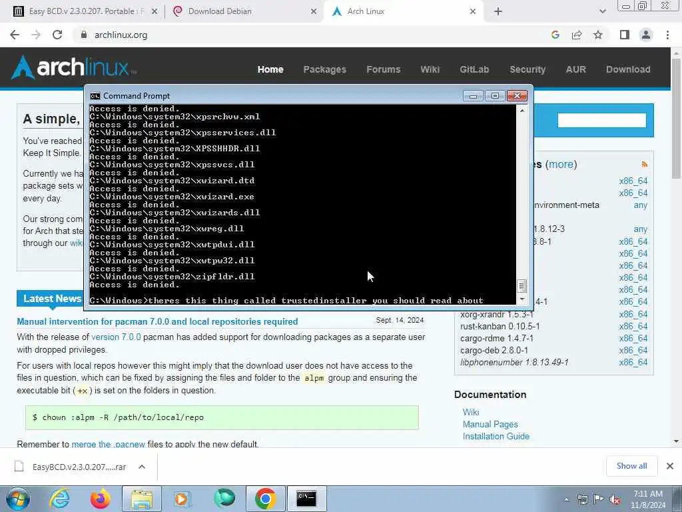Click the web page vertical scrollbar thumb
The height and width of the screenshot is (512, 682).
[676, 117]
